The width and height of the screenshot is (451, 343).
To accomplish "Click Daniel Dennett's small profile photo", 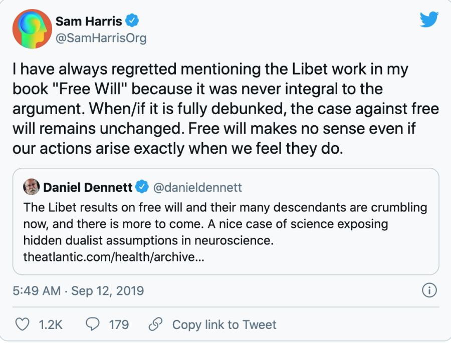I will (32, 187).
